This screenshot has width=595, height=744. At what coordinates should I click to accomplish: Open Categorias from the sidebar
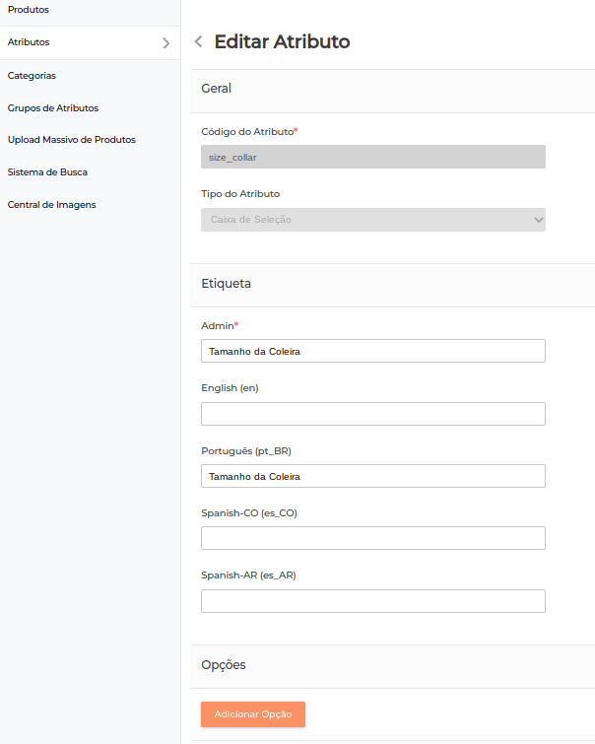[x=32, y=75]
